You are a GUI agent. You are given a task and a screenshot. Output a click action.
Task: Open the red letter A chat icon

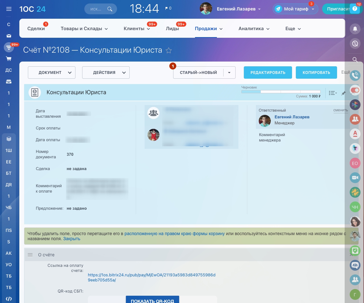pyautogui.click(x=355, y=134)
